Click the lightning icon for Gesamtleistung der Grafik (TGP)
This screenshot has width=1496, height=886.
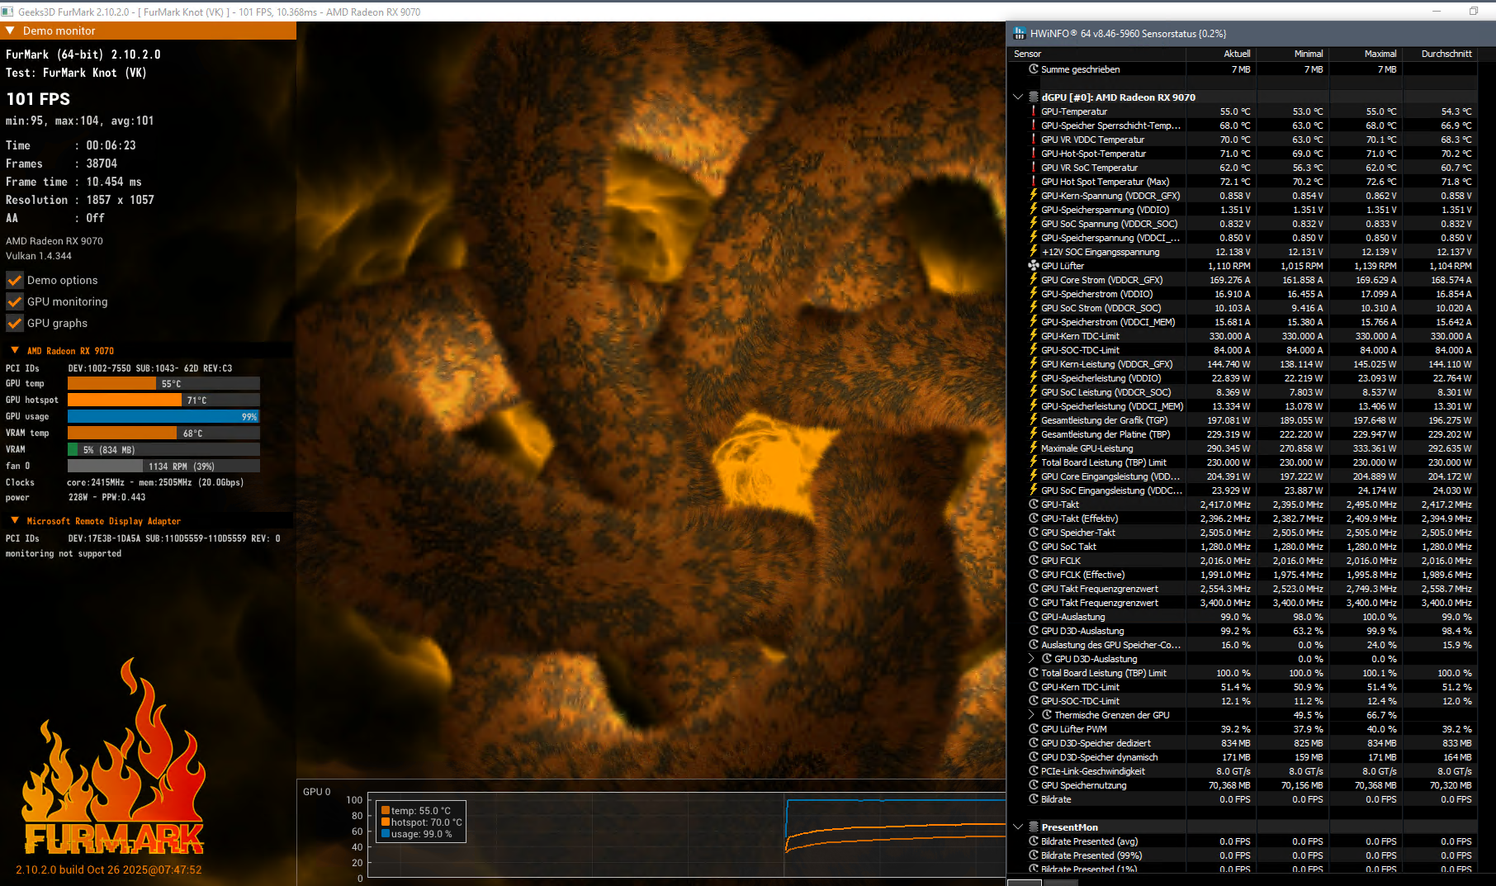tap(1033, 420)
